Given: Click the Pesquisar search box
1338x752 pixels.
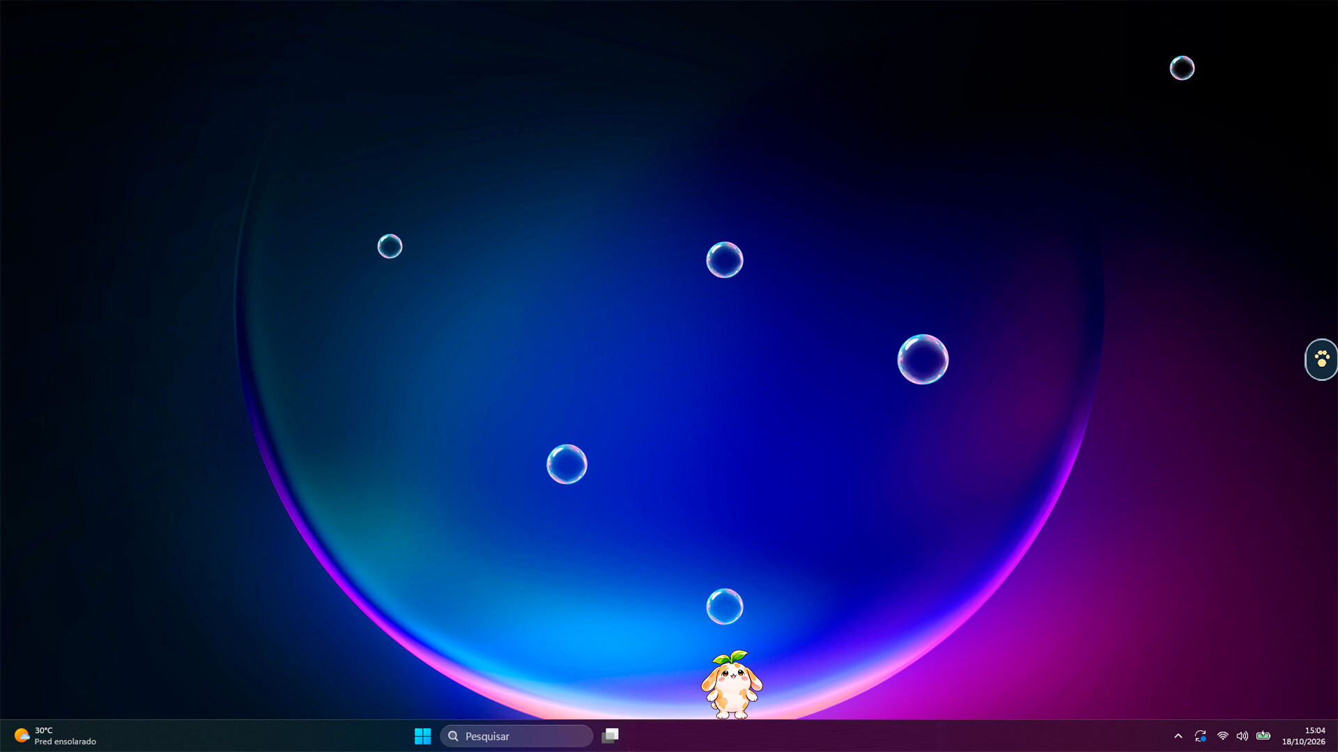Looking at the screenshot, I should click(516, 736).
